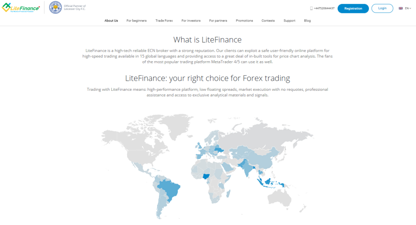The height and width of the screenshot is (225, 416).
Task: Click the Official Partner of Leicester City text
Action: (72, 8)
